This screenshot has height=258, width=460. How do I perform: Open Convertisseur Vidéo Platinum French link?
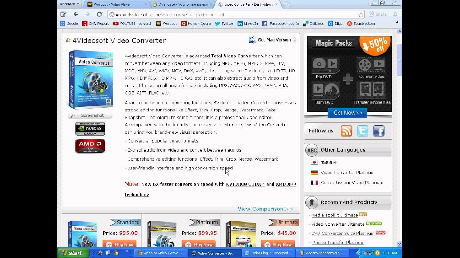[x=352, y=182]
